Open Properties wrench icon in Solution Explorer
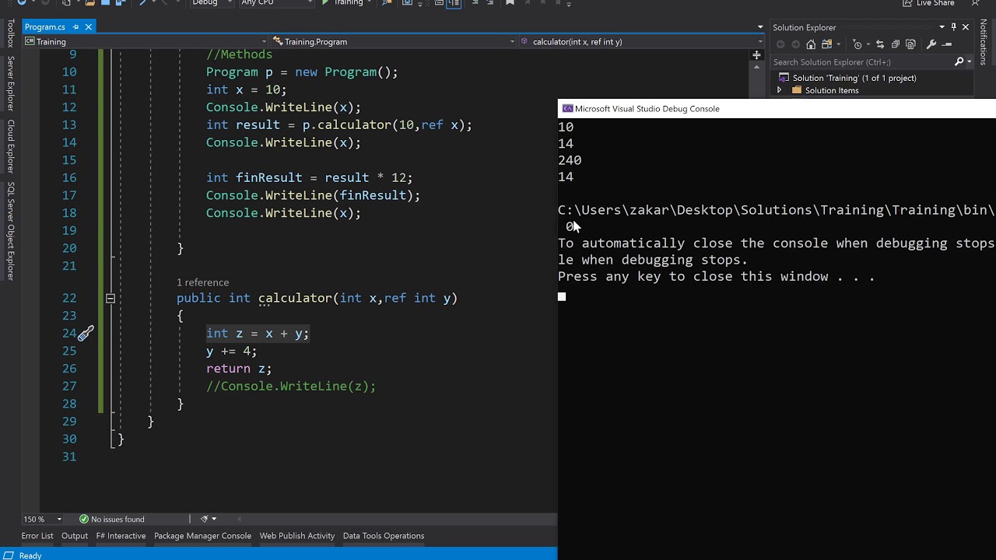Viewport: 996px width, 560px height. (931, 44)
